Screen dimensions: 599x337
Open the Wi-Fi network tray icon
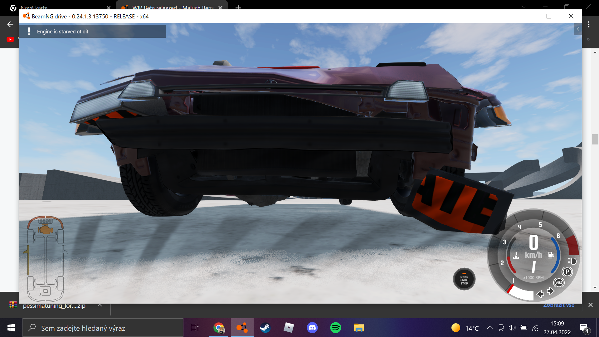[x=535, y=328]
